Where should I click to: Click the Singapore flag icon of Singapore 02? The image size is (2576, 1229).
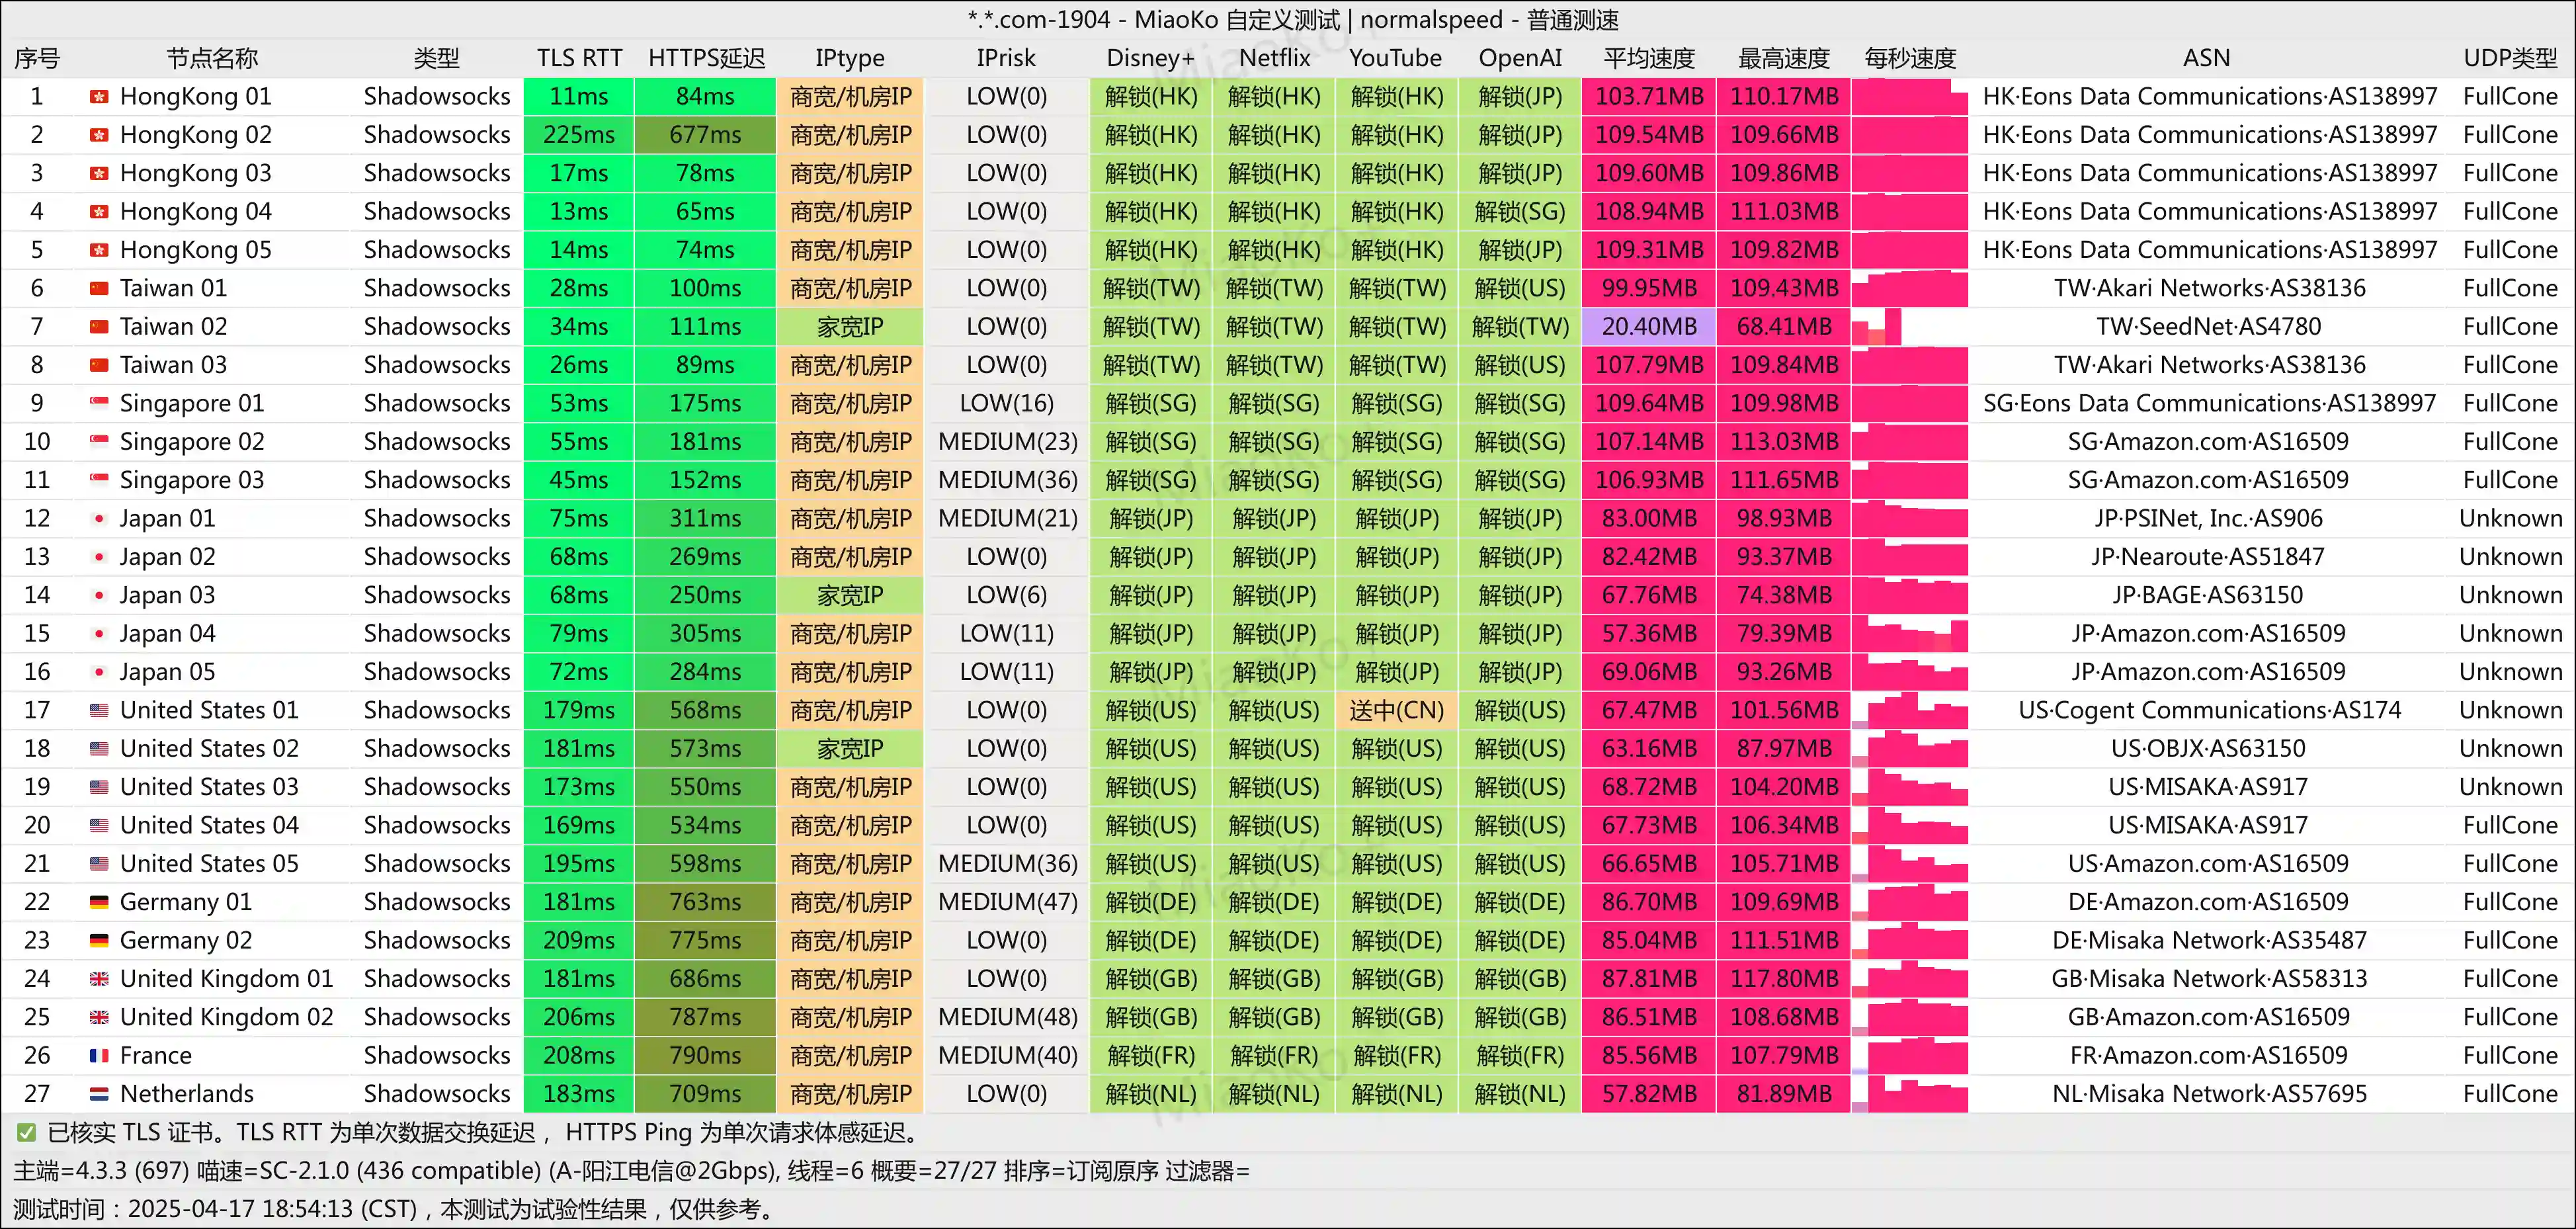(99, 442)
